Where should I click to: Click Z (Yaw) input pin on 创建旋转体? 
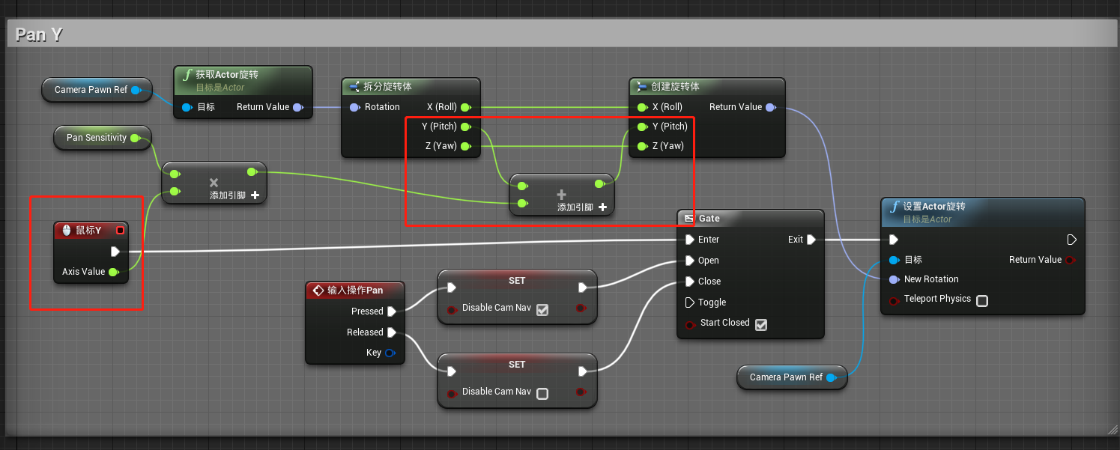[641, 146]
